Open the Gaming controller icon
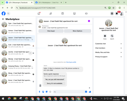Image resolution: width=127 pixels, height=101 pixels. tap(86, 13)
